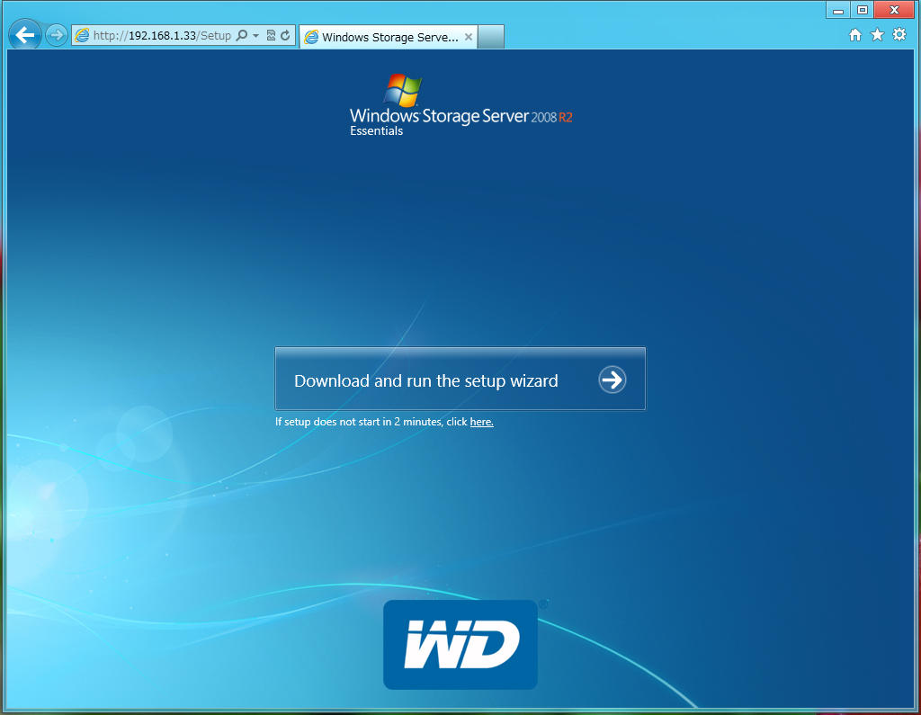Image resolution: width=921 pixels, height=715 pixels.
Task: Click the 'here.' link below the button
Action: pos(482,422)
